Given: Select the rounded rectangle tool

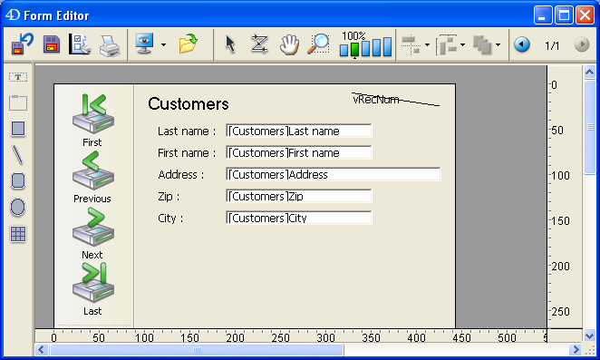Looking at the screenshot, I should (x=18, y=180).
